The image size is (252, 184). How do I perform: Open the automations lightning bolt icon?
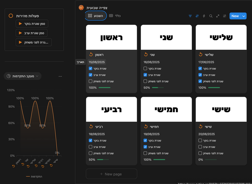tap(204, 16)
